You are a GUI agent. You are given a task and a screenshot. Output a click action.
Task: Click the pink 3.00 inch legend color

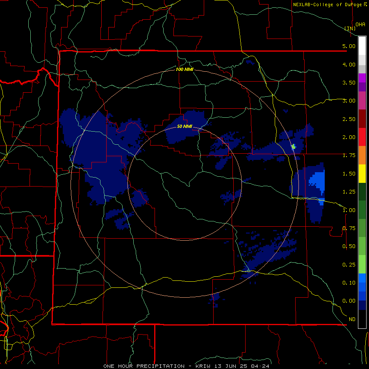coord(362,100)
